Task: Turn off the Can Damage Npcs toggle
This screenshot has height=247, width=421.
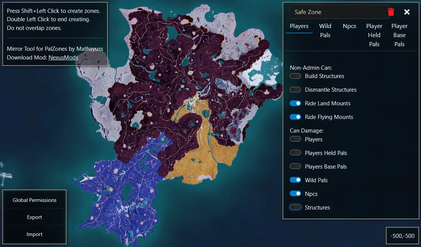Action: tap(295, 194)
